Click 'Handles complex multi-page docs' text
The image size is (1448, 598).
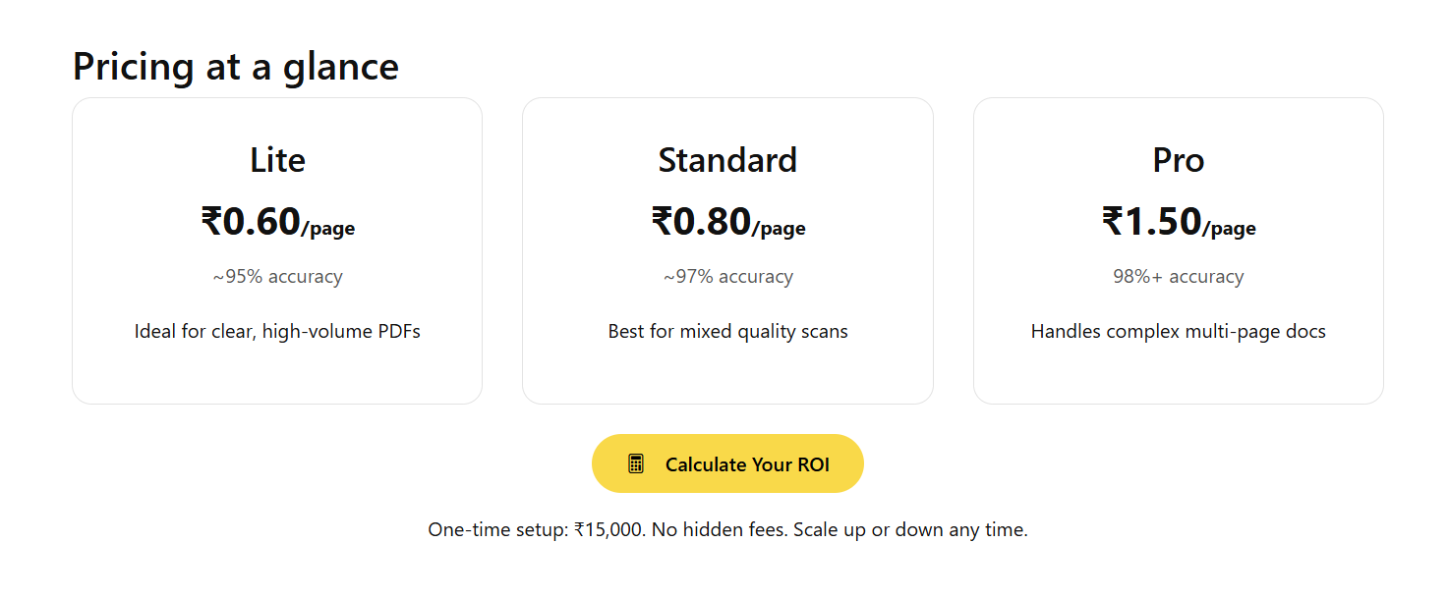click(x=1178, y=332)
